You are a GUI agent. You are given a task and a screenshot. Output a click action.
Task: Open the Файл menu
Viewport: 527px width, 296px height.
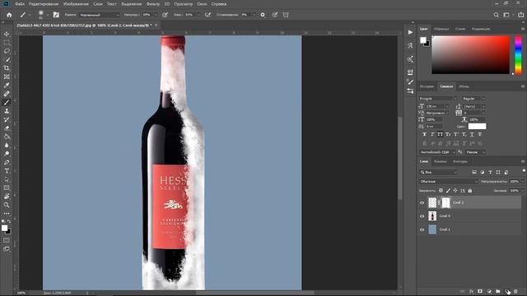[20, 4]
